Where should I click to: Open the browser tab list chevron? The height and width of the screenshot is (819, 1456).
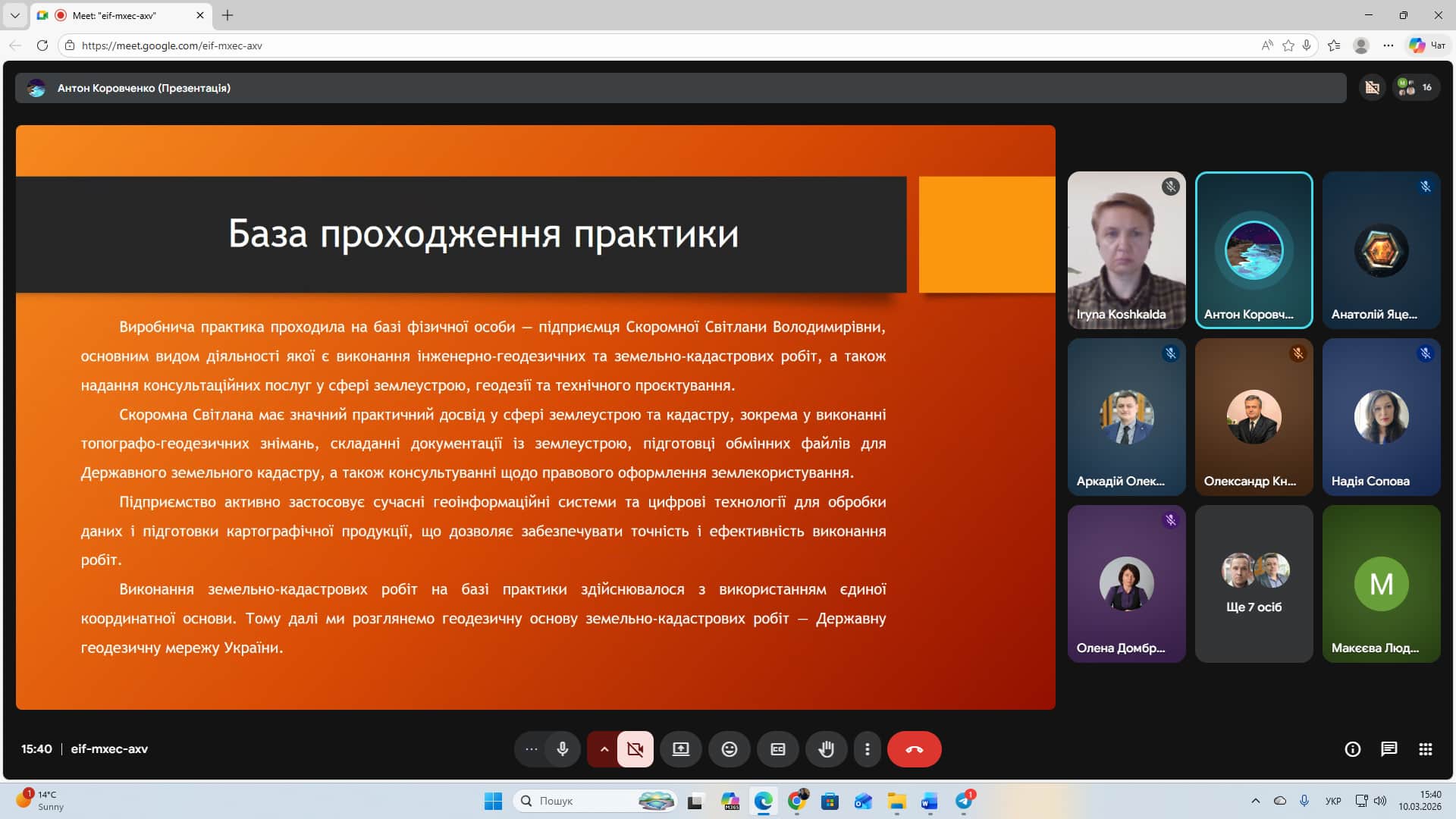point(14,15)
